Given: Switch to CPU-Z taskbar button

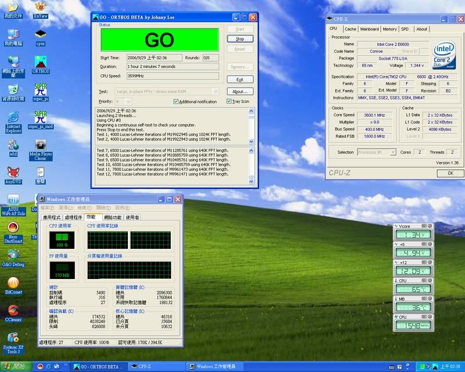Looking at the screenshot, I should (157, 367).
